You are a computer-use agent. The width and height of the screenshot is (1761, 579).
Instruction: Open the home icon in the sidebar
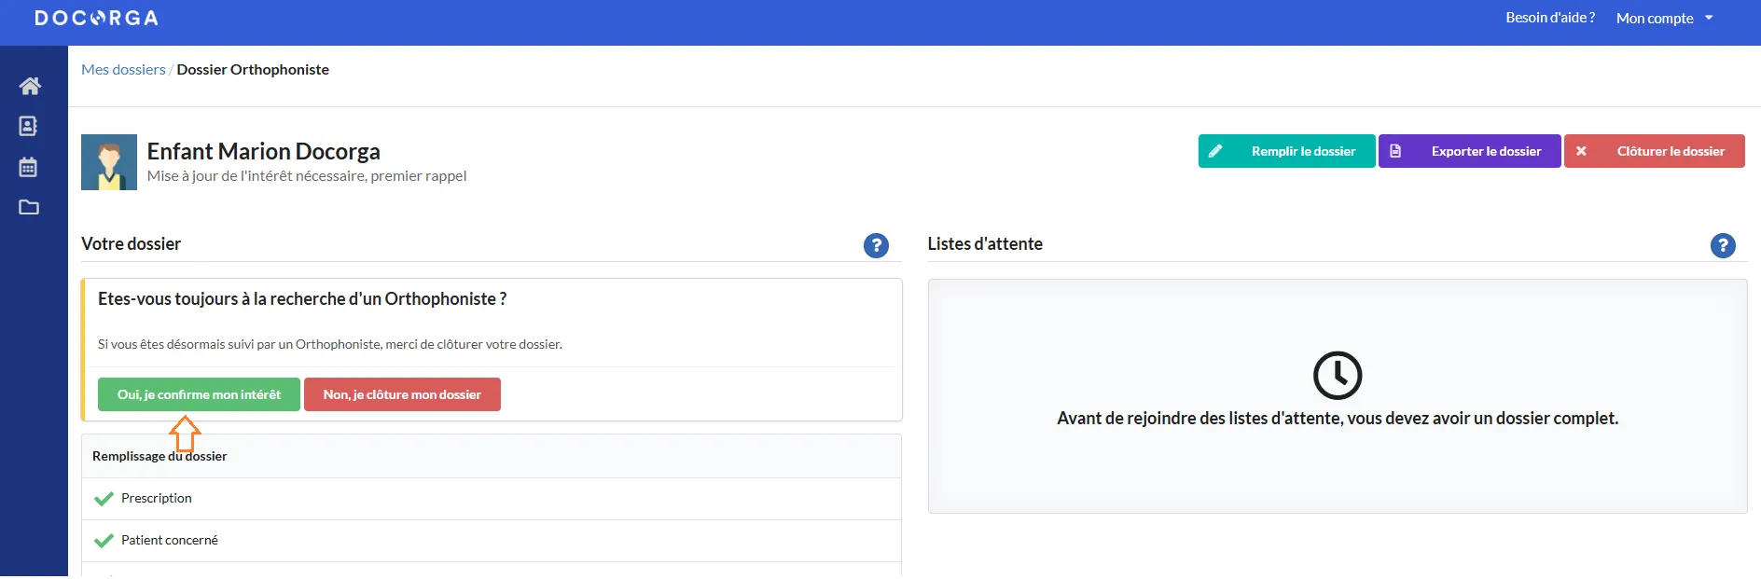(30, 86)
